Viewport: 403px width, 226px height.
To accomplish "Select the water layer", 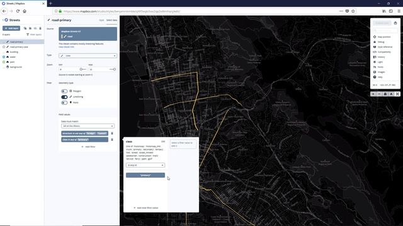I will [x=22, y=57].
